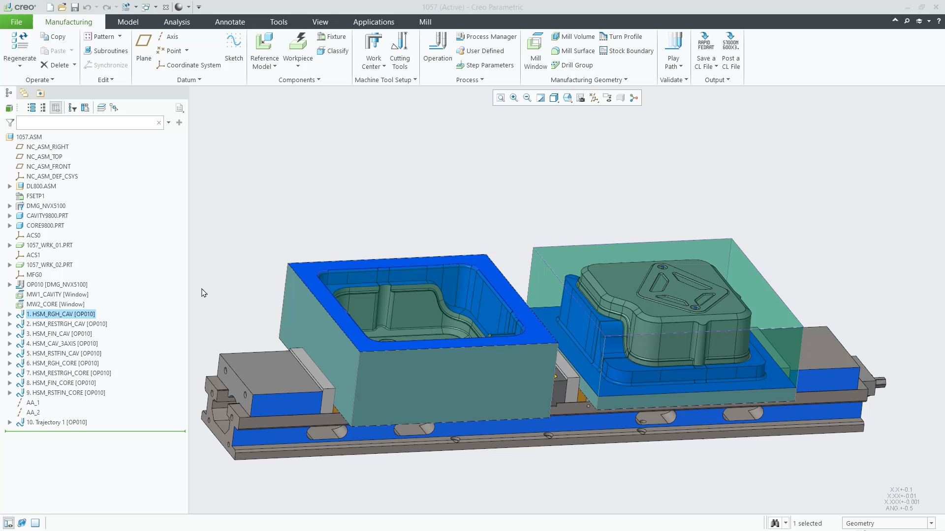Image resolution: width=945 pixels, height=531 pixels.
Task: Toggle tree columns display button
Action: (x=56, y=108)
